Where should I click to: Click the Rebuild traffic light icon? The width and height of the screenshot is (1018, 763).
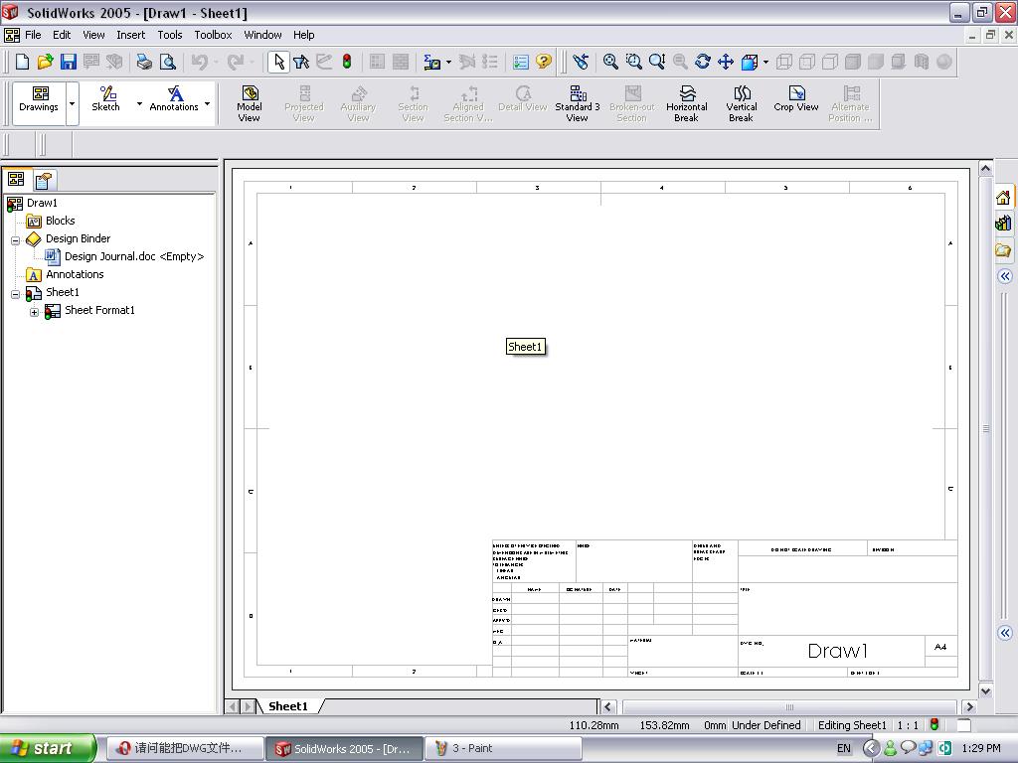(347, 62)
